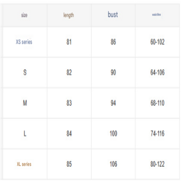Select the bust value 90
Image resolution: width=181 pixels, height=181 pixels.
[x=113, y=73]
